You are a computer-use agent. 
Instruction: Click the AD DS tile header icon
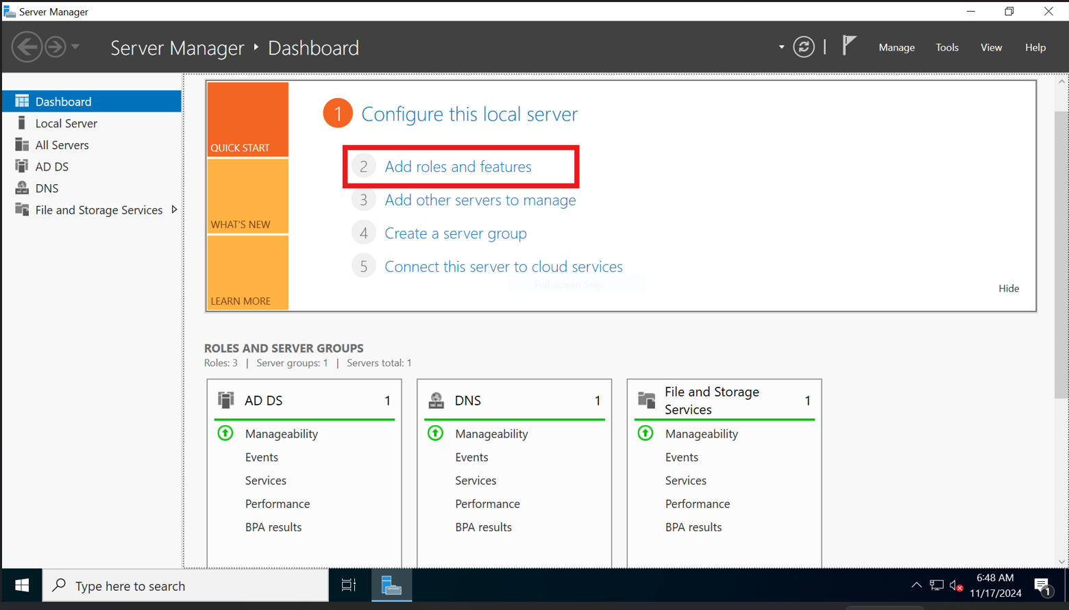coord(226,400)
